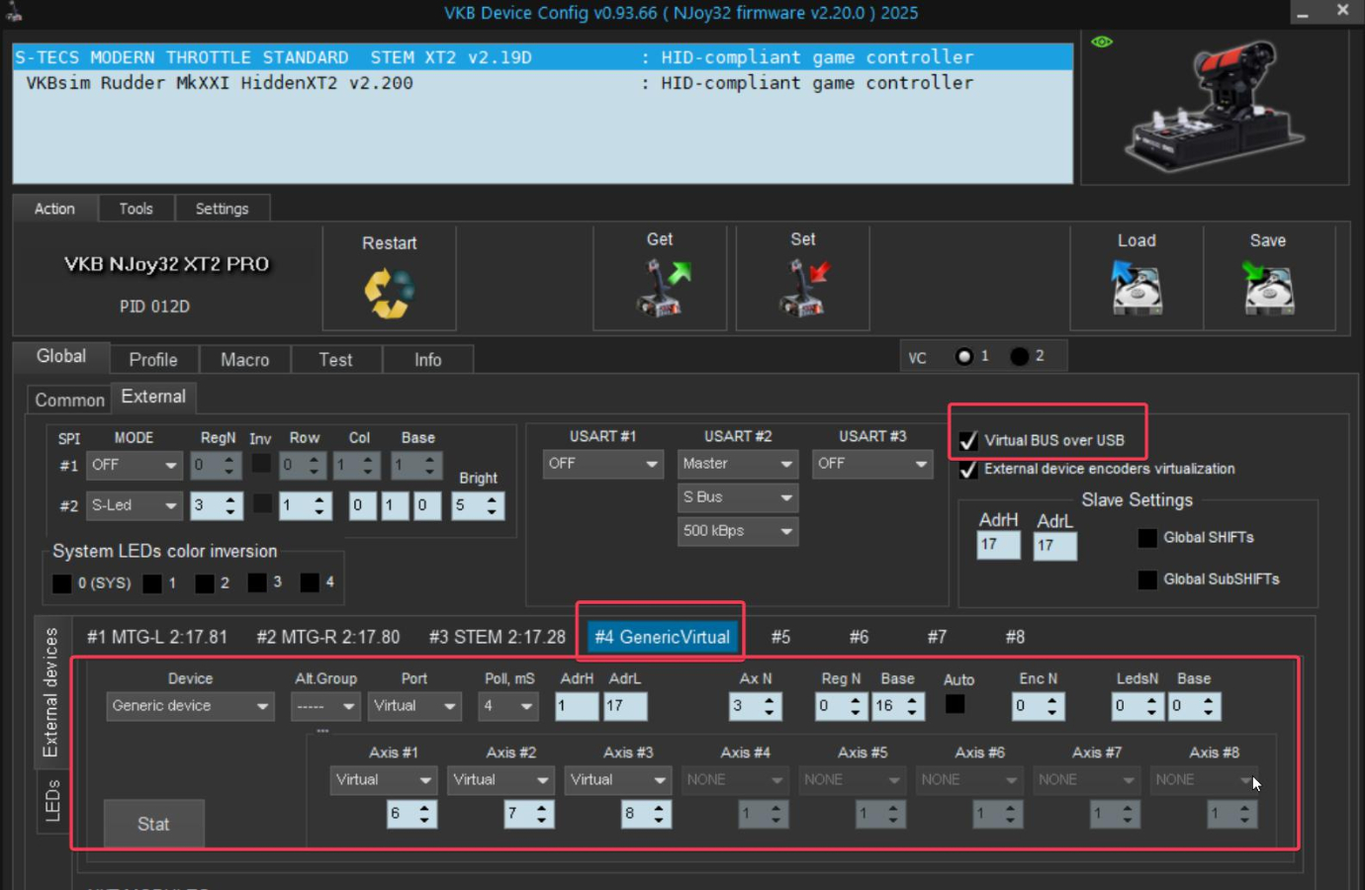
Task: Open the USART #2 Master dropdown
Action: pos(738,464)
